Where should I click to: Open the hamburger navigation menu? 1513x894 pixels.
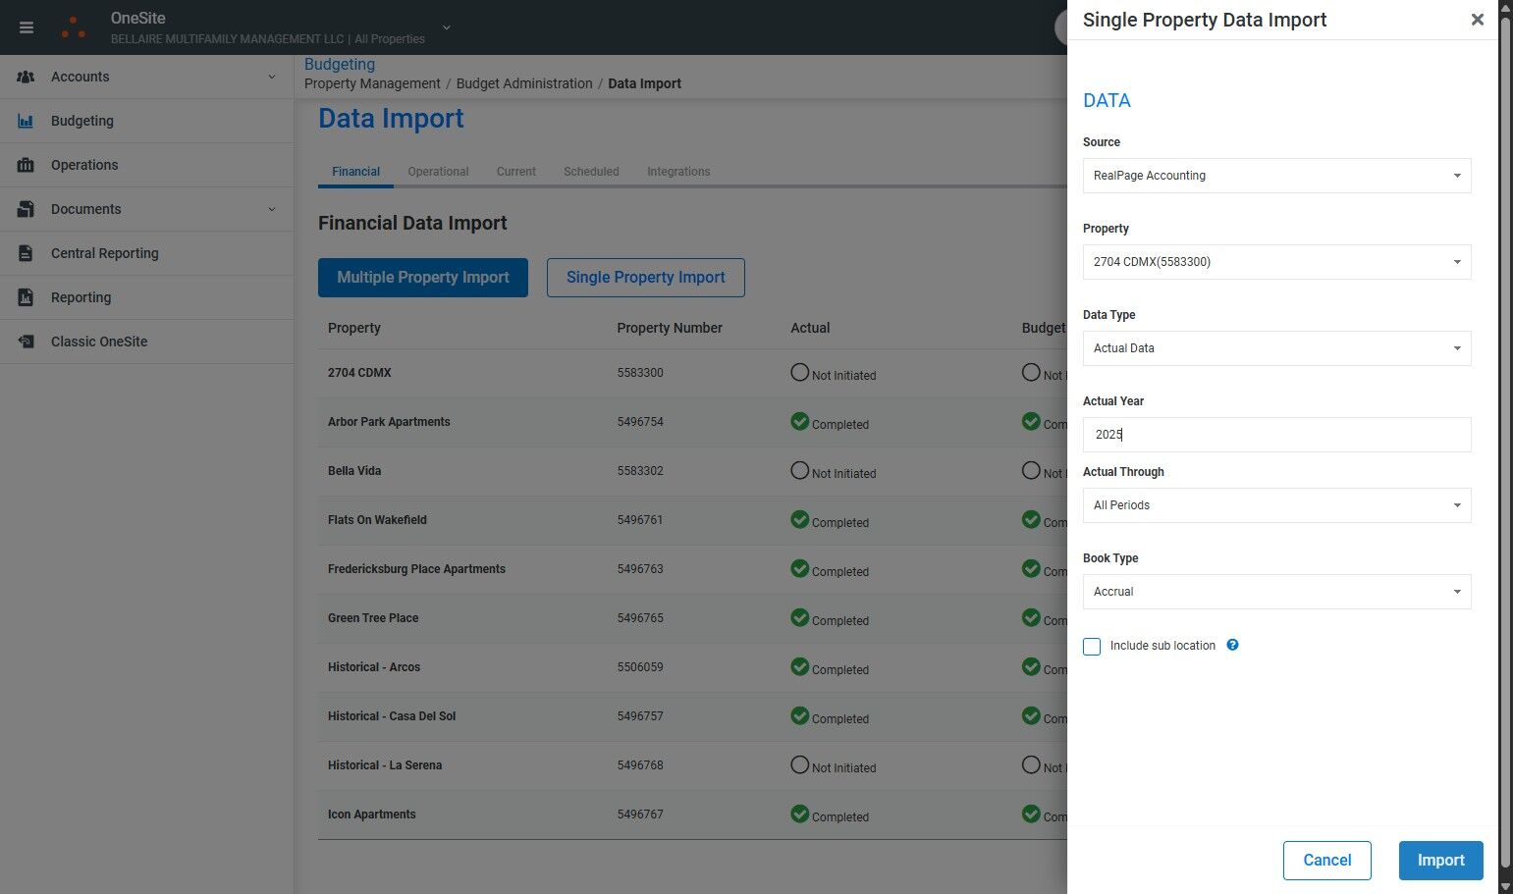tap(27, 27)
